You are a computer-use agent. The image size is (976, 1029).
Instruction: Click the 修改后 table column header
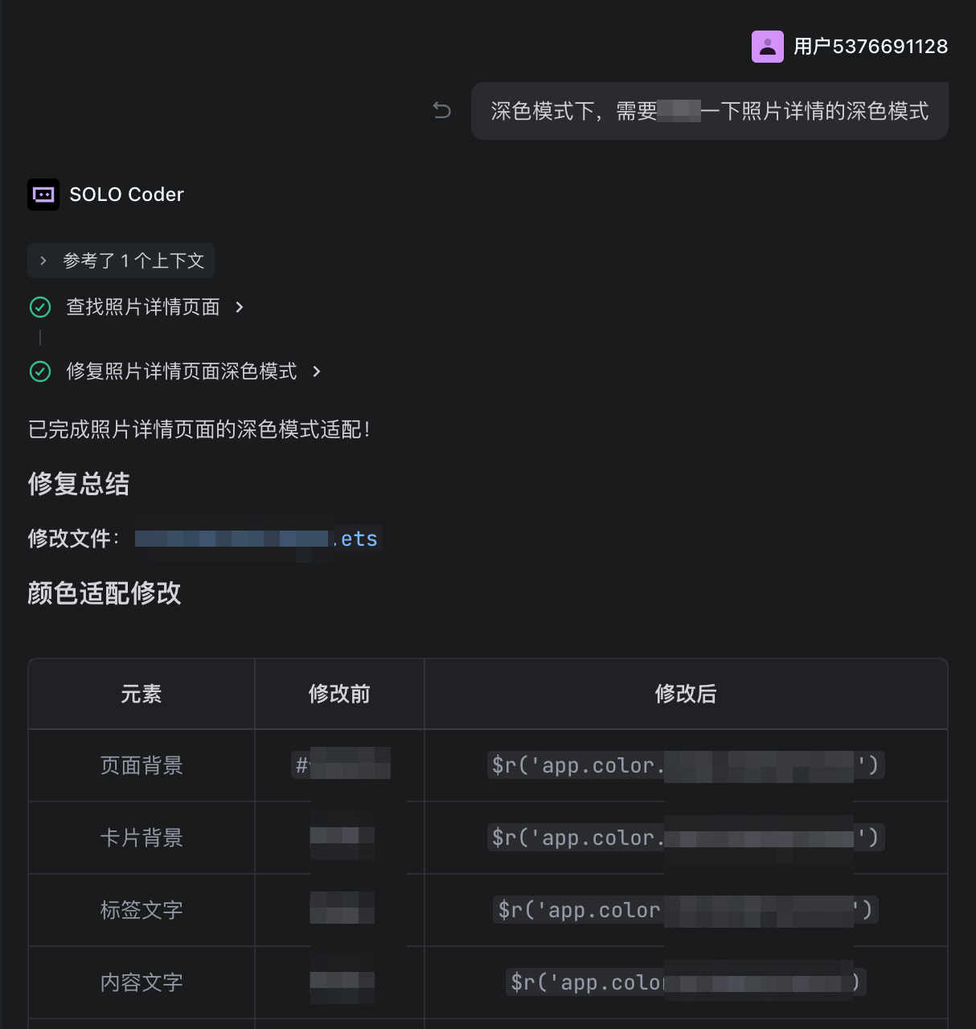click(x=686, y=694)
